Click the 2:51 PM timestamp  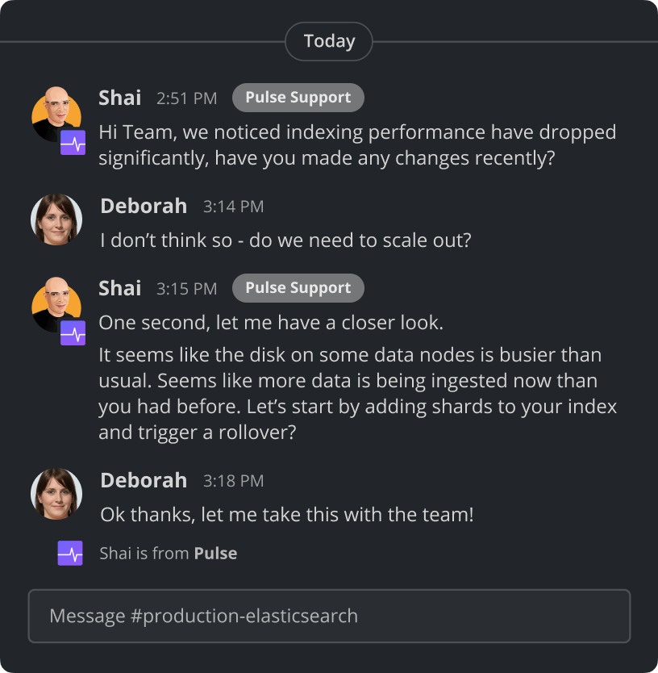(186, 98)
